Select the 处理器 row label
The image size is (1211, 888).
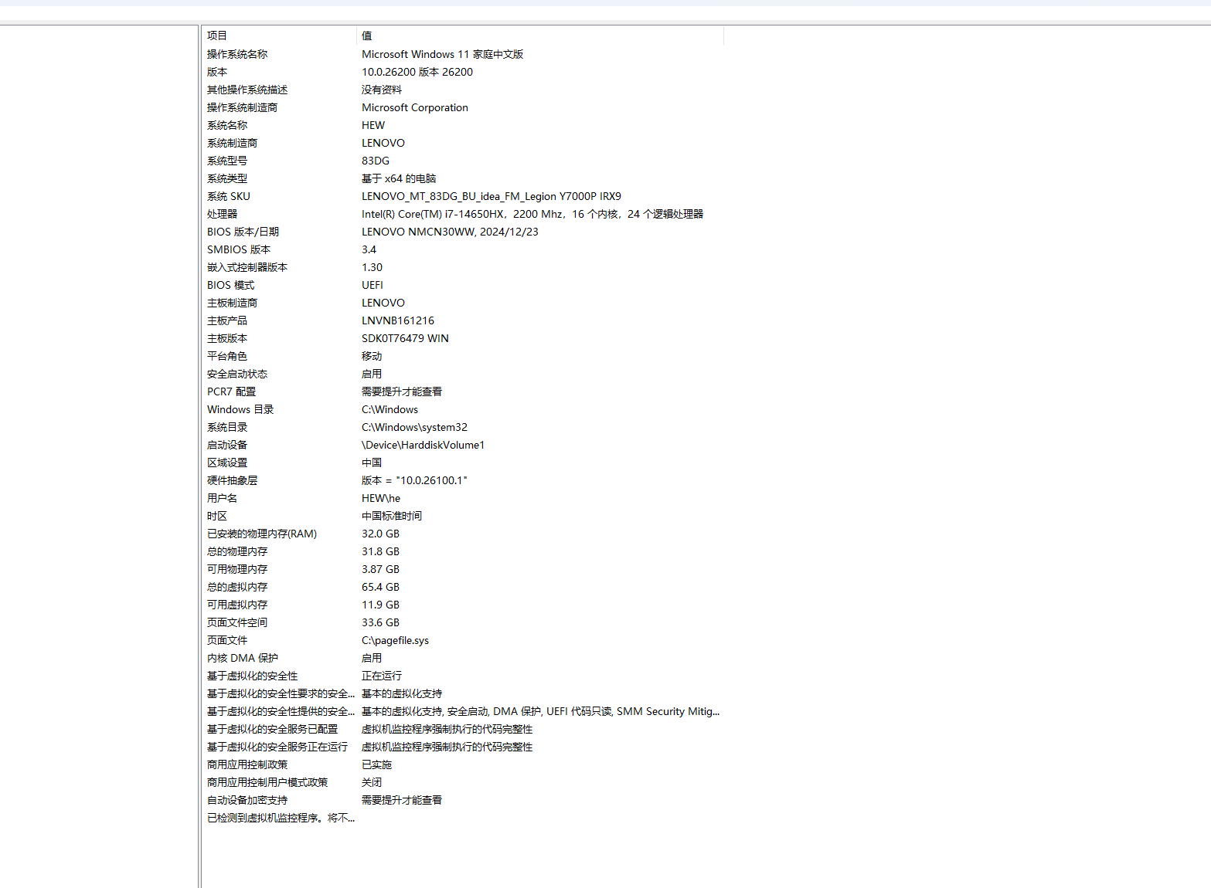(222, 214)
